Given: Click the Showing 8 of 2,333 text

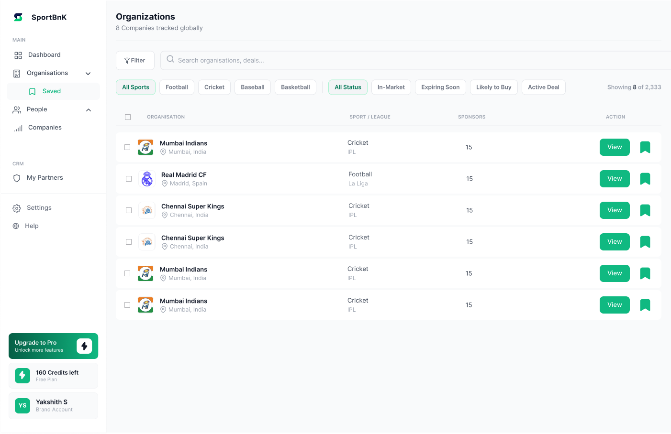Looking at the screenshot, I should click(x=634, y=87).
